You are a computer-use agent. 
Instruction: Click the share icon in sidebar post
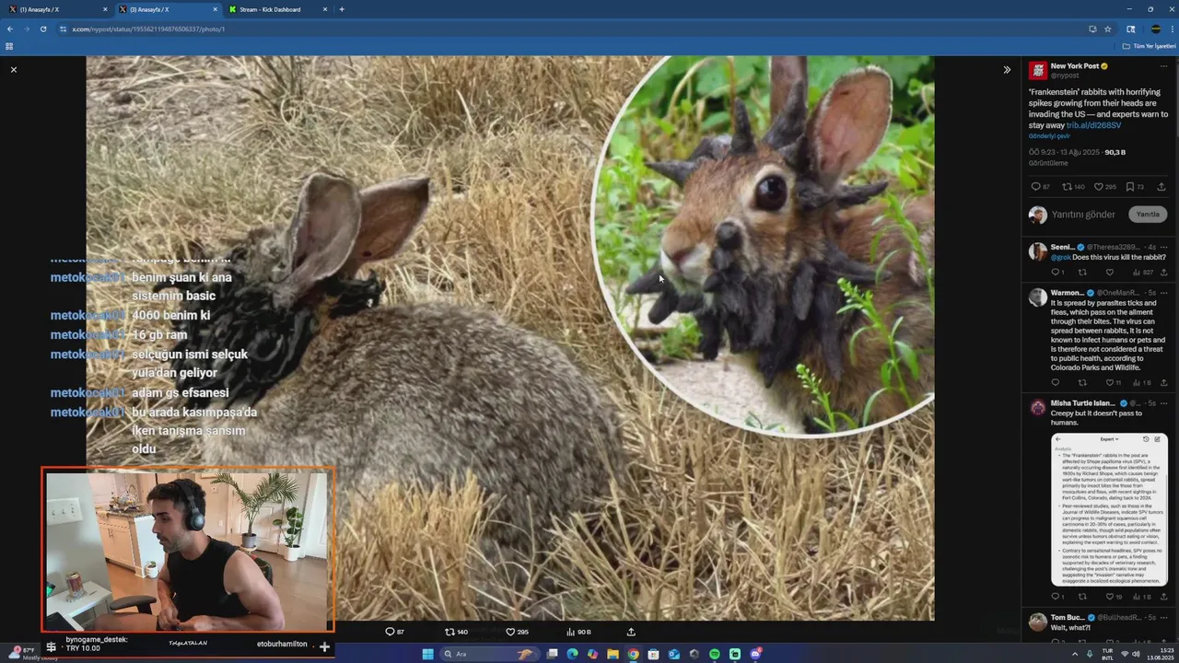[x=1161, y=187]
